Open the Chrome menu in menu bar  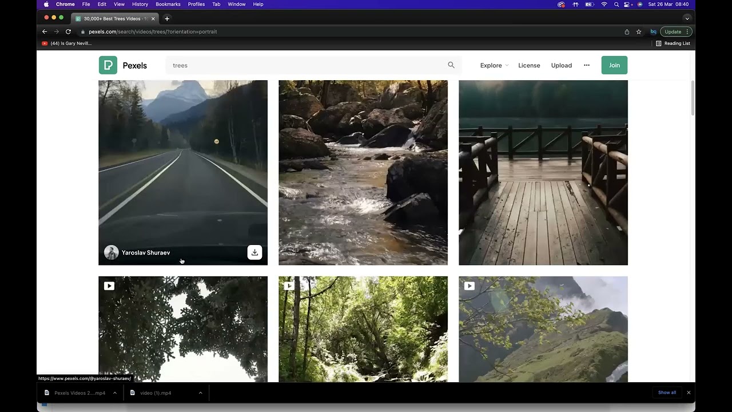[x=65, y=4]
